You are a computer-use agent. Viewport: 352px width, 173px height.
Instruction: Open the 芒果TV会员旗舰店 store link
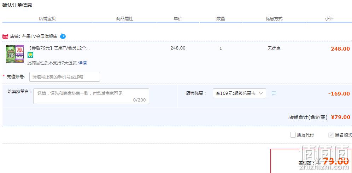40,36
